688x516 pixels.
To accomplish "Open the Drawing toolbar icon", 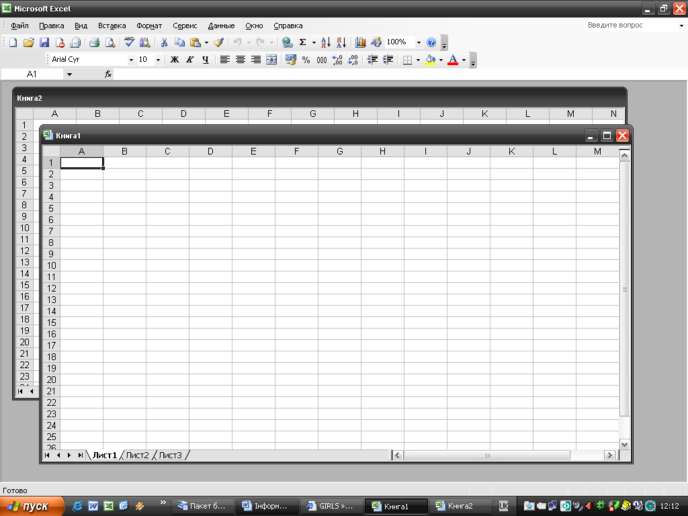I will click(x=376, y=42).
